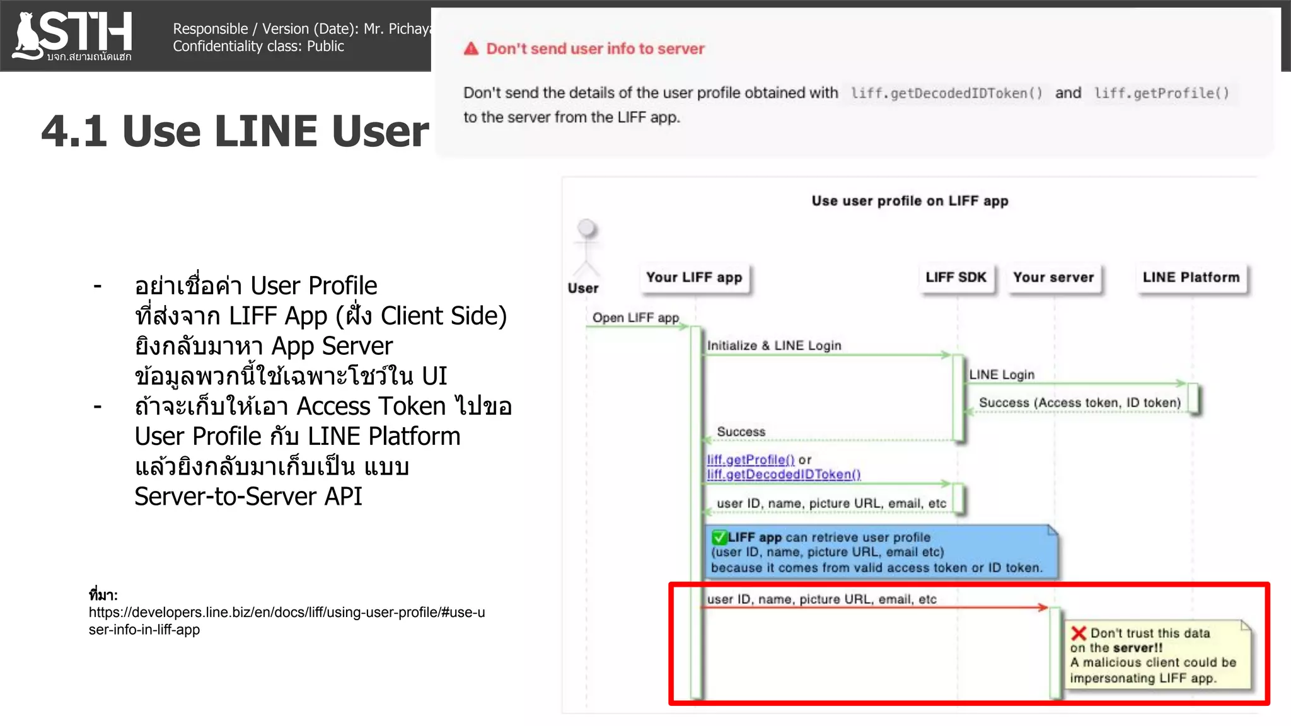Click the yellow 'Don't trust this data' note
Viewport: 1291px width, 726px height.
coord(1158,655)
